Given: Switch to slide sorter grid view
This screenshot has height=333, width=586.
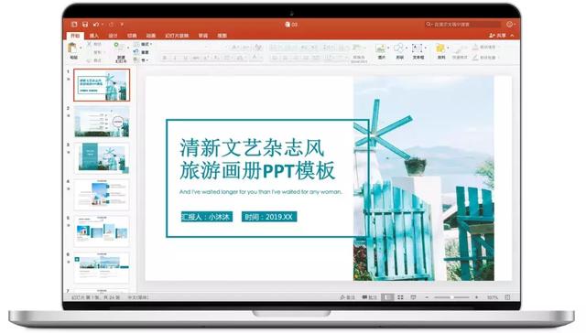Looking at the screenshot, I should 400,297.
